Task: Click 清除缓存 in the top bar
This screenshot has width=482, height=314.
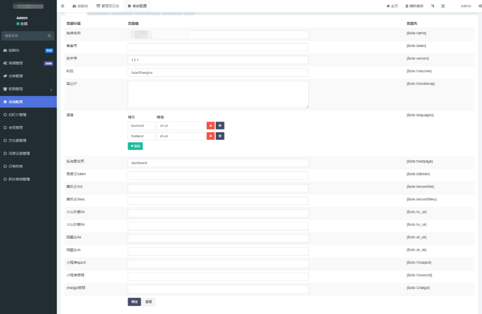Action: [x=414, y=6]
